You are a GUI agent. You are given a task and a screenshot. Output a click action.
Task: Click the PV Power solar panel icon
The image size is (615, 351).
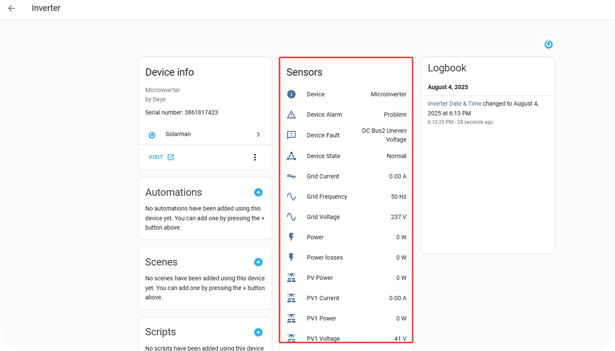pos(291,278)
